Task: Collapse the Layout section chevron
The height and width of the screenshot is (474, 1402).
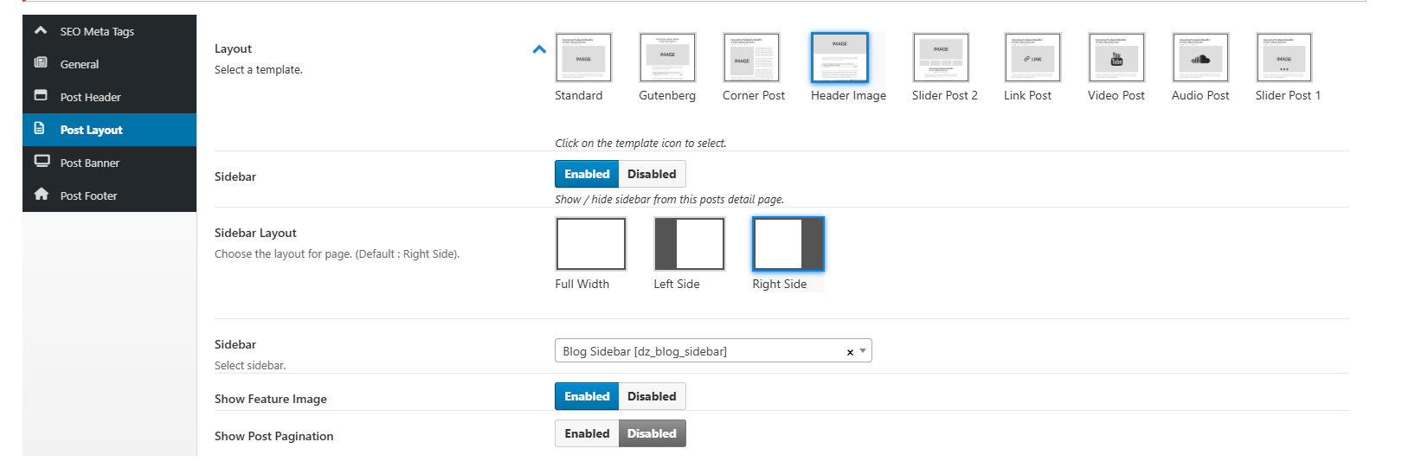Action: pos(539,49)
